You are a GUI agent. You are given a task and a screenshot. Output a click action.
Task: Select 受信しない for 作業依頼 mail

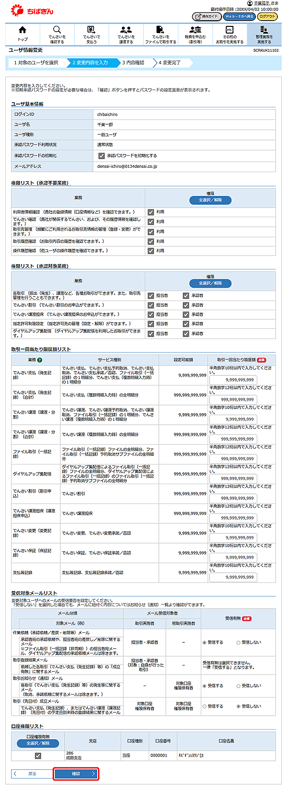239,642
